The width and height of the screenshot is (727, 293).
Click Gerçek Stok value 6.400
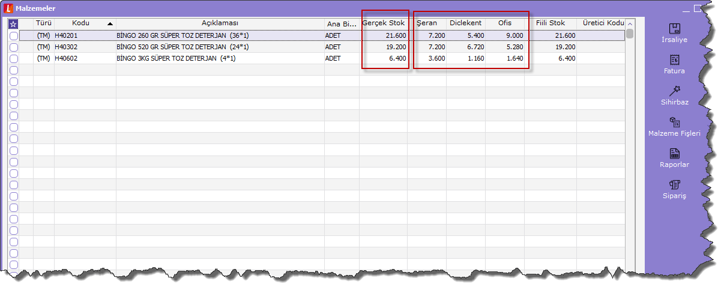click(397, 59)
